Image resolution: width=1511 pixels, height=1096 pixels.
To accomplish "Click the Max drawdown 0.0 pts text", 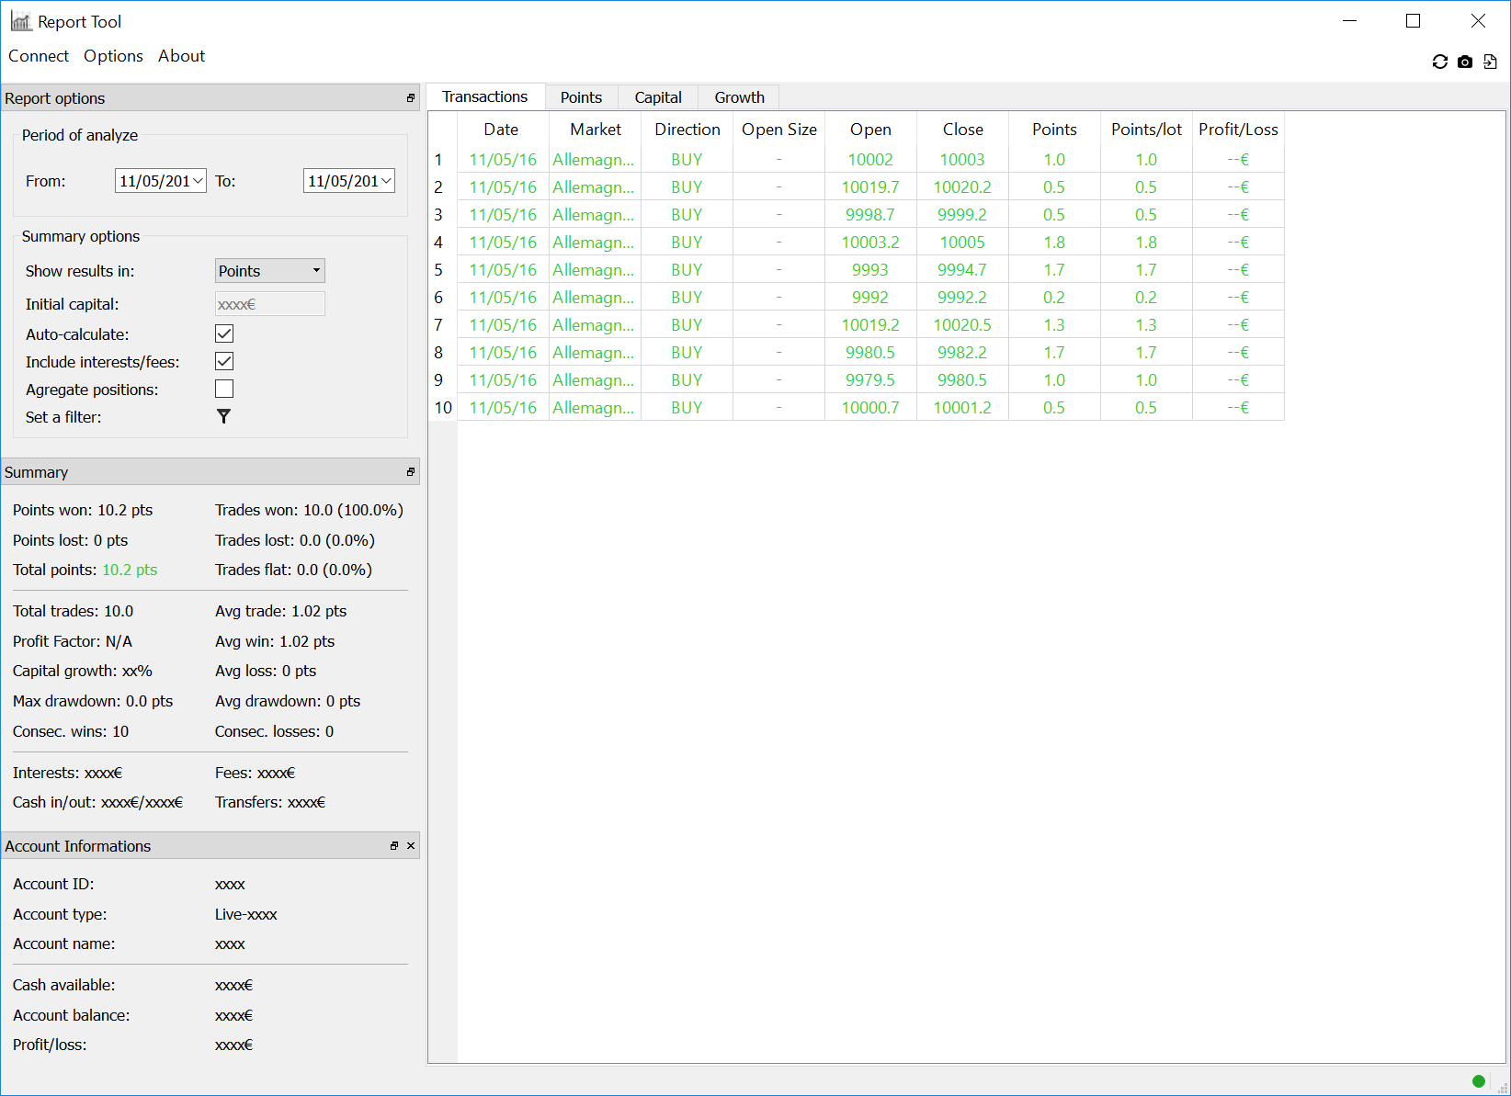I will tap(93, 702).
